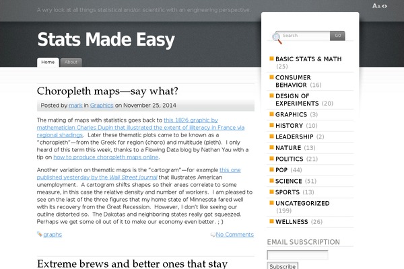Click 'Graphics' link in post meta
The height and width of the screenshot is (269, 404).
tap(102, 106)
